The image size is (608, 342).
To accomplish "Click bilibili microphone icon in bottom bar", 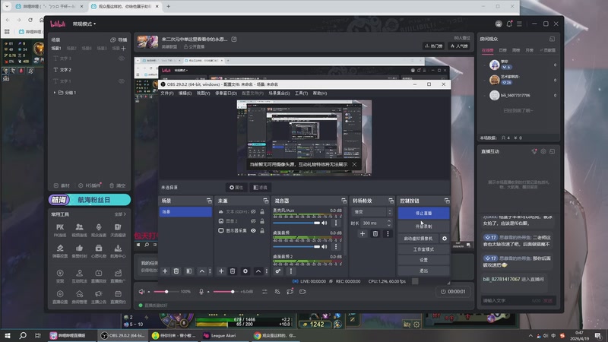I will click(201, 292).
